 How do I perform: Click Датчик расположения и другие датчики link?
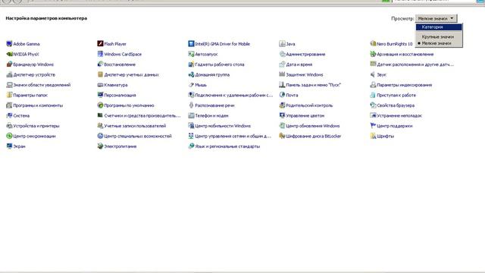pos(415,64)
